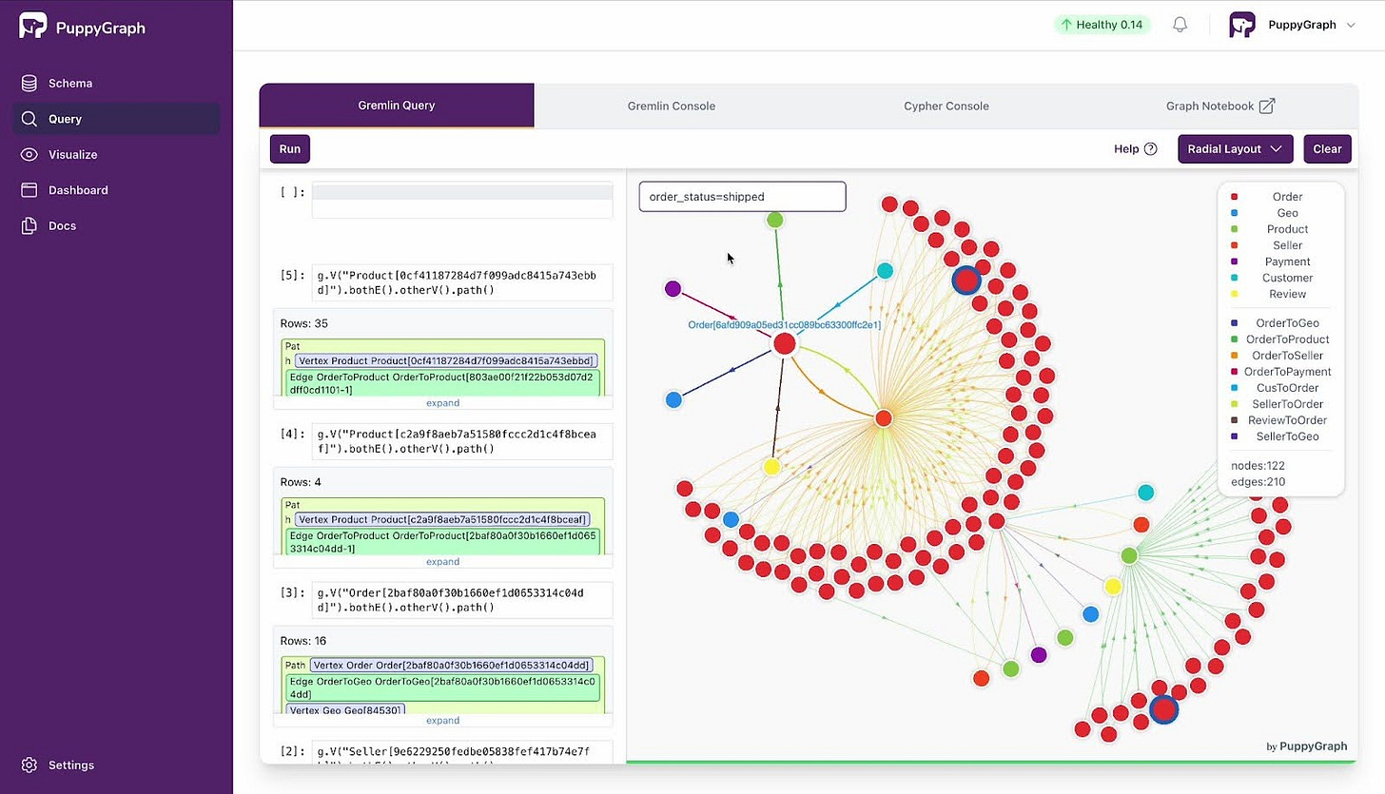Open the PuppyGraph account menu chevron
Image resolution: width=1385 pixels, height=794 pixels.
click(1351, 25)
